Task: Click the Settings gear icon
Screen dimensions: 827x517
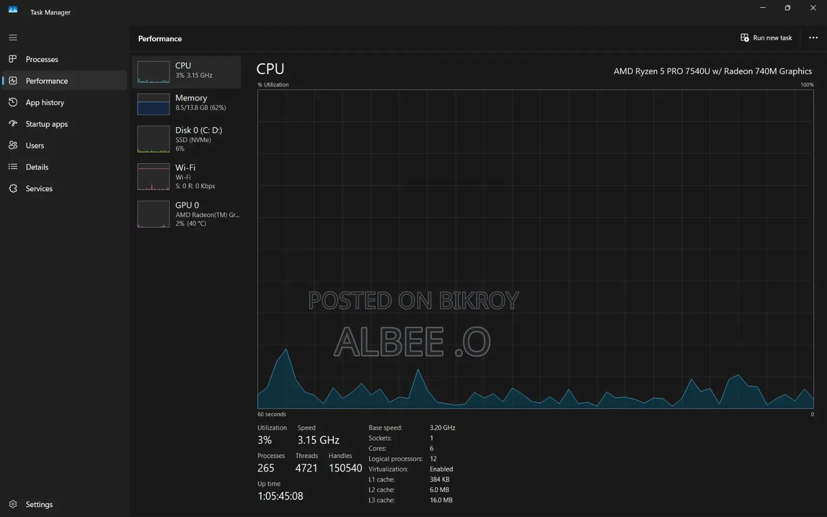Action: (13, 504)
